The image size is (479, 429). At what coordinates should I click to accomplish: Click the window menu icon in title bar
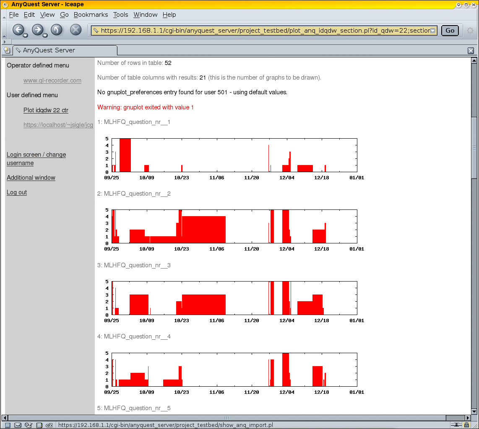(5, 5)
